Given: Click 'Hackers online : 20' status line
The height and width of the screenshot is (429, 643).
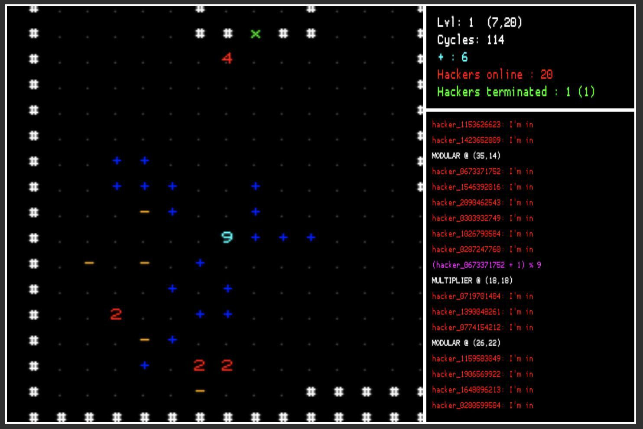Looking at the screenshot, I should (x=495, y=75).
